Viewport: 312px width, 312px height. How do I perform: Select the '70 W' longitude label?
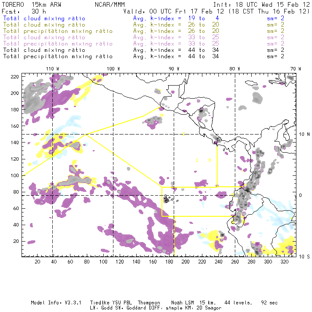click(296, 69)
